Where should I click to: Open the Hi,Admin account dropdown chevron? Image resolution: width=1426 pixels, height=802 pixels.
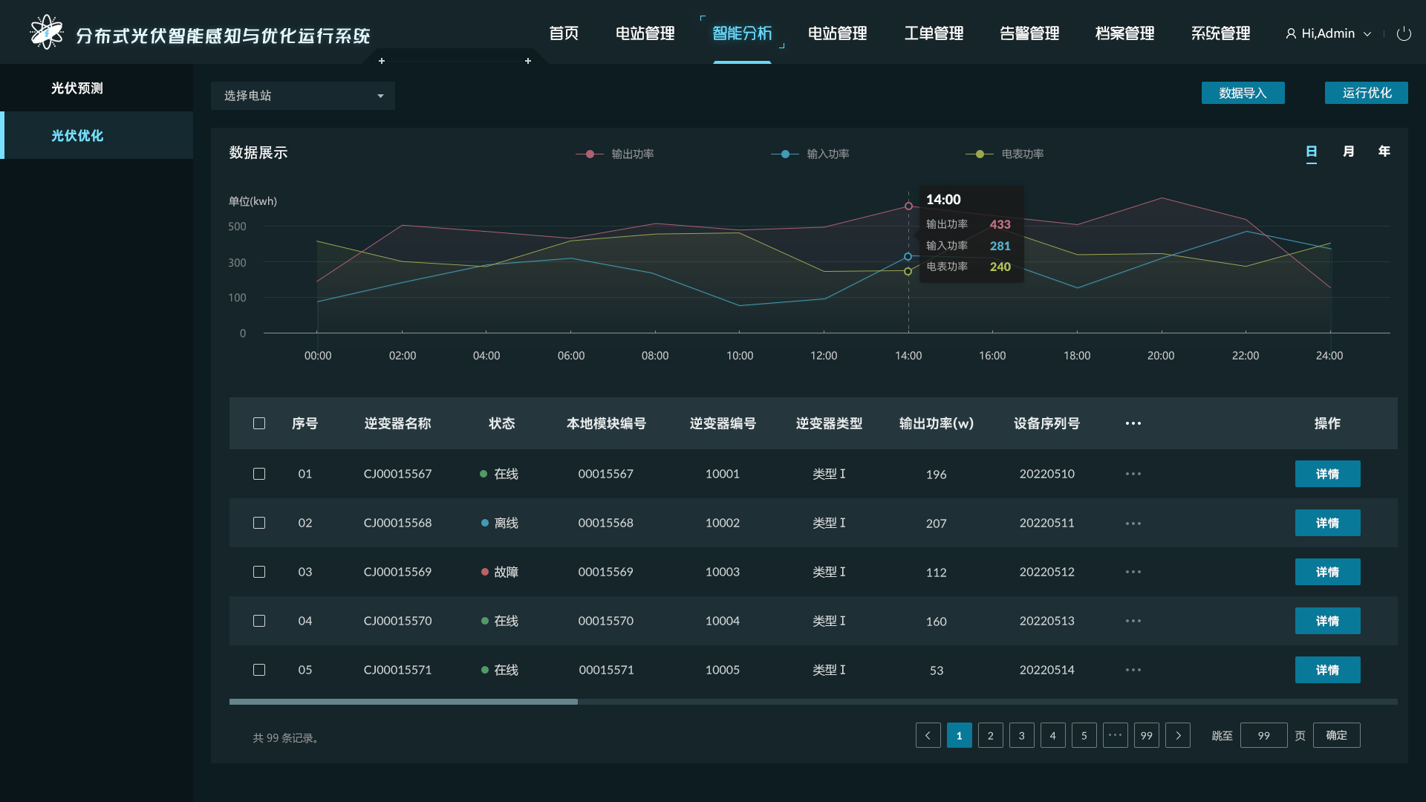1367,34
